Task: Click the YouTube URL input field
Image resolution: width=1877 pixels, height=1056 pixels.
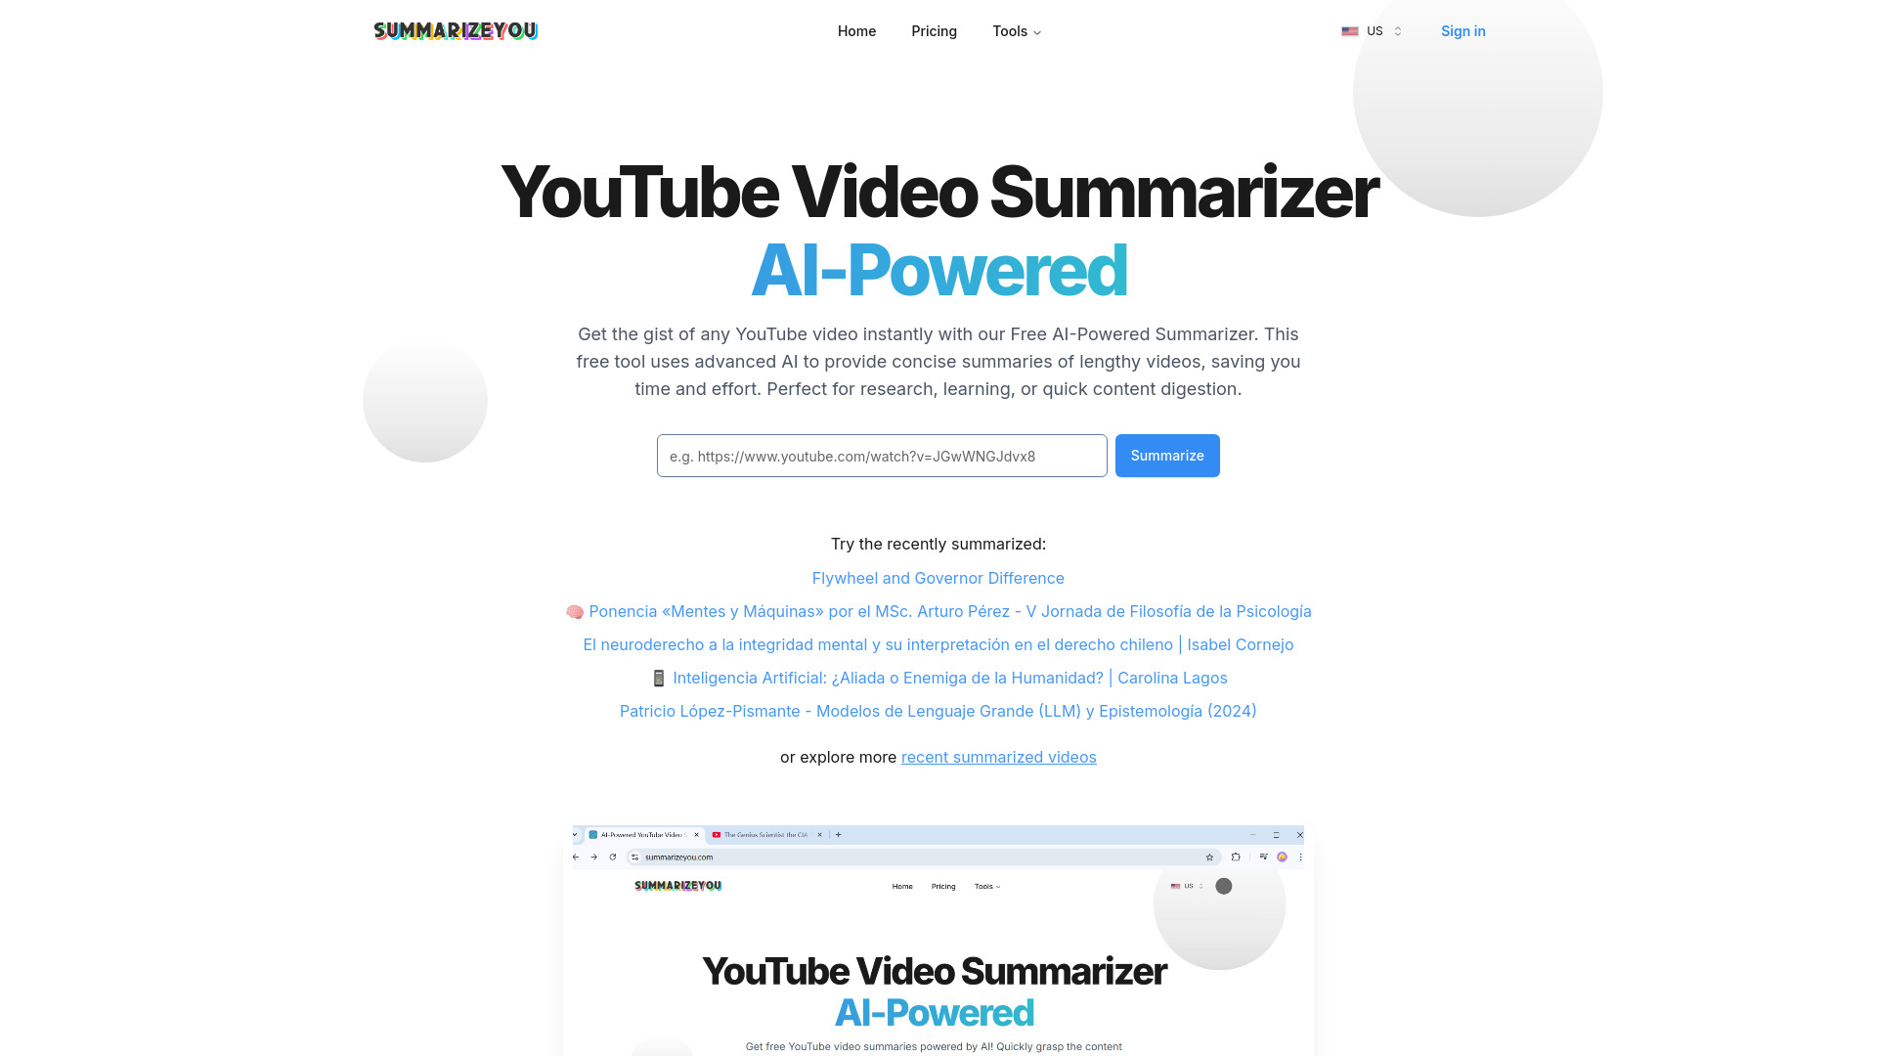Action: point(882,455)
